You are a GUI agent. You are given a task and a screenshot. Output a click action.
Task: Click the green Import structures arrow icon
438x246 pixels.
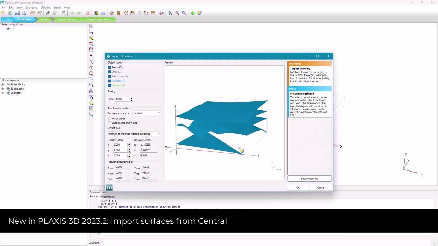pyautogui.click(x=91, y=102)
